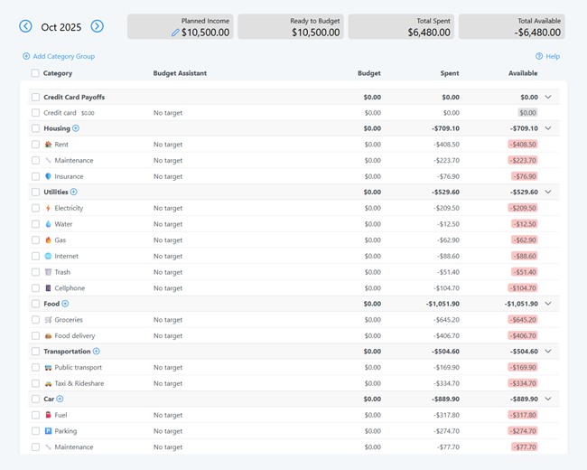Image resolution: width=587 pixels, height=470 pixels.
Task: Click the plus icon beside Housing group
Action: (76, 128)
